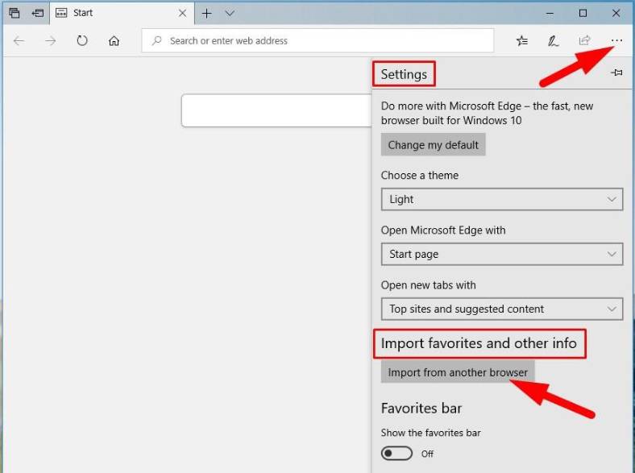Show tab previews chevron
This screenshot has width=635, height=473.
click(x=230, y=14)
